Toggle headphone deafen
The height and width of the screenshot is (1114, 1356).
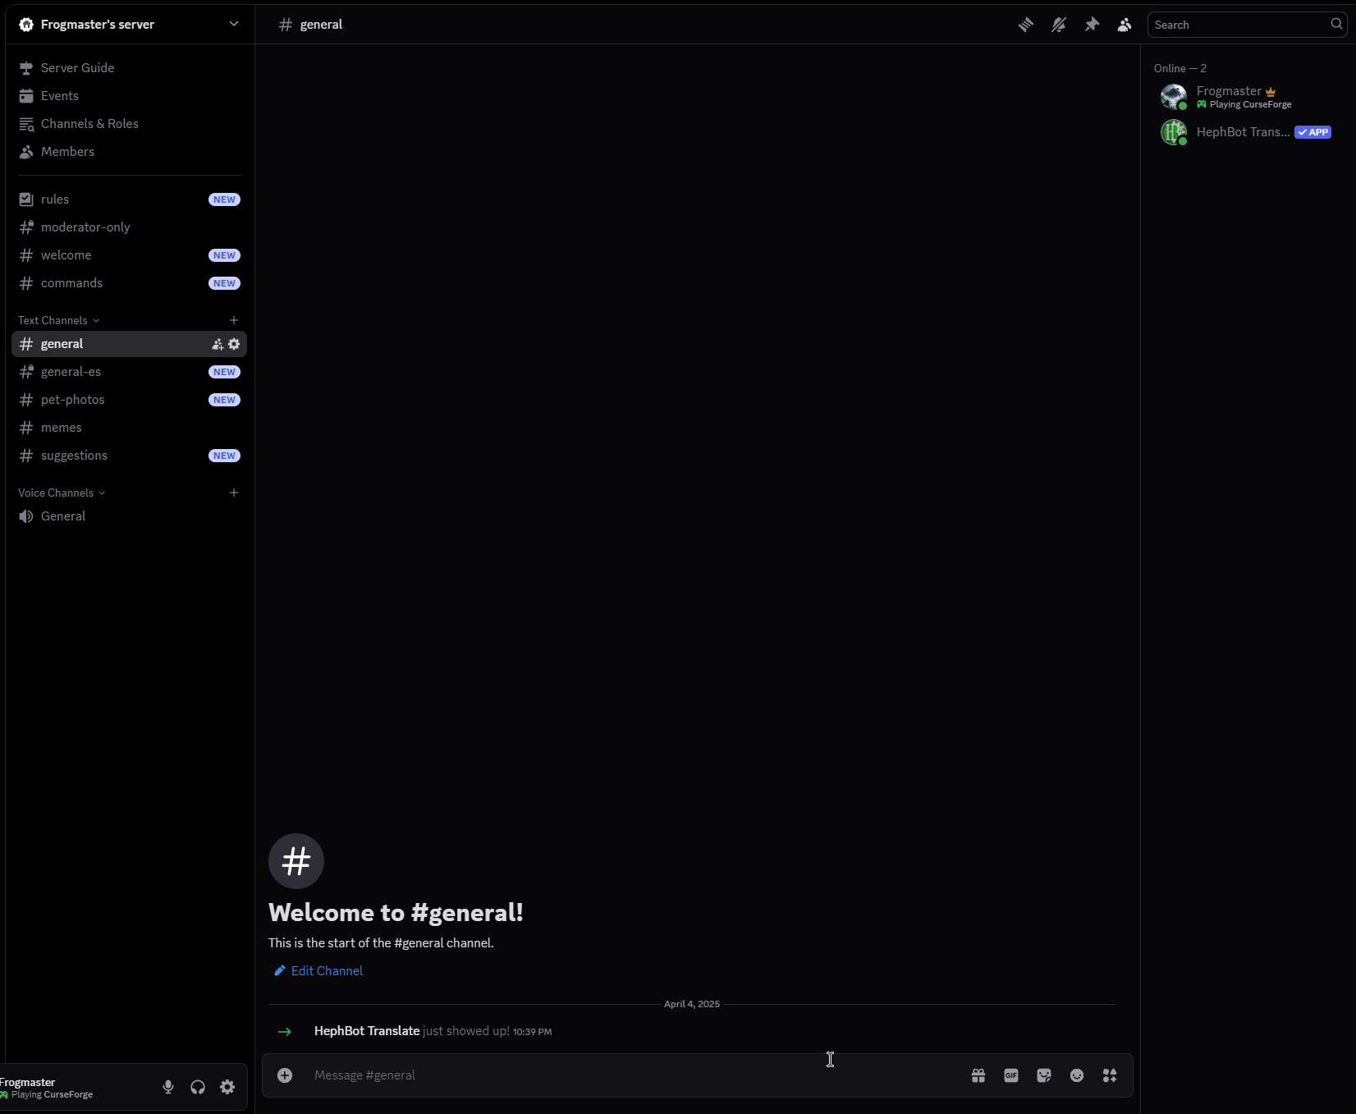click(x=198, y=1087)
